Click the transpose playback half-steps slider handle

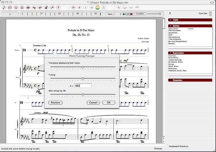pyautogui.click(x=83, y=67)
